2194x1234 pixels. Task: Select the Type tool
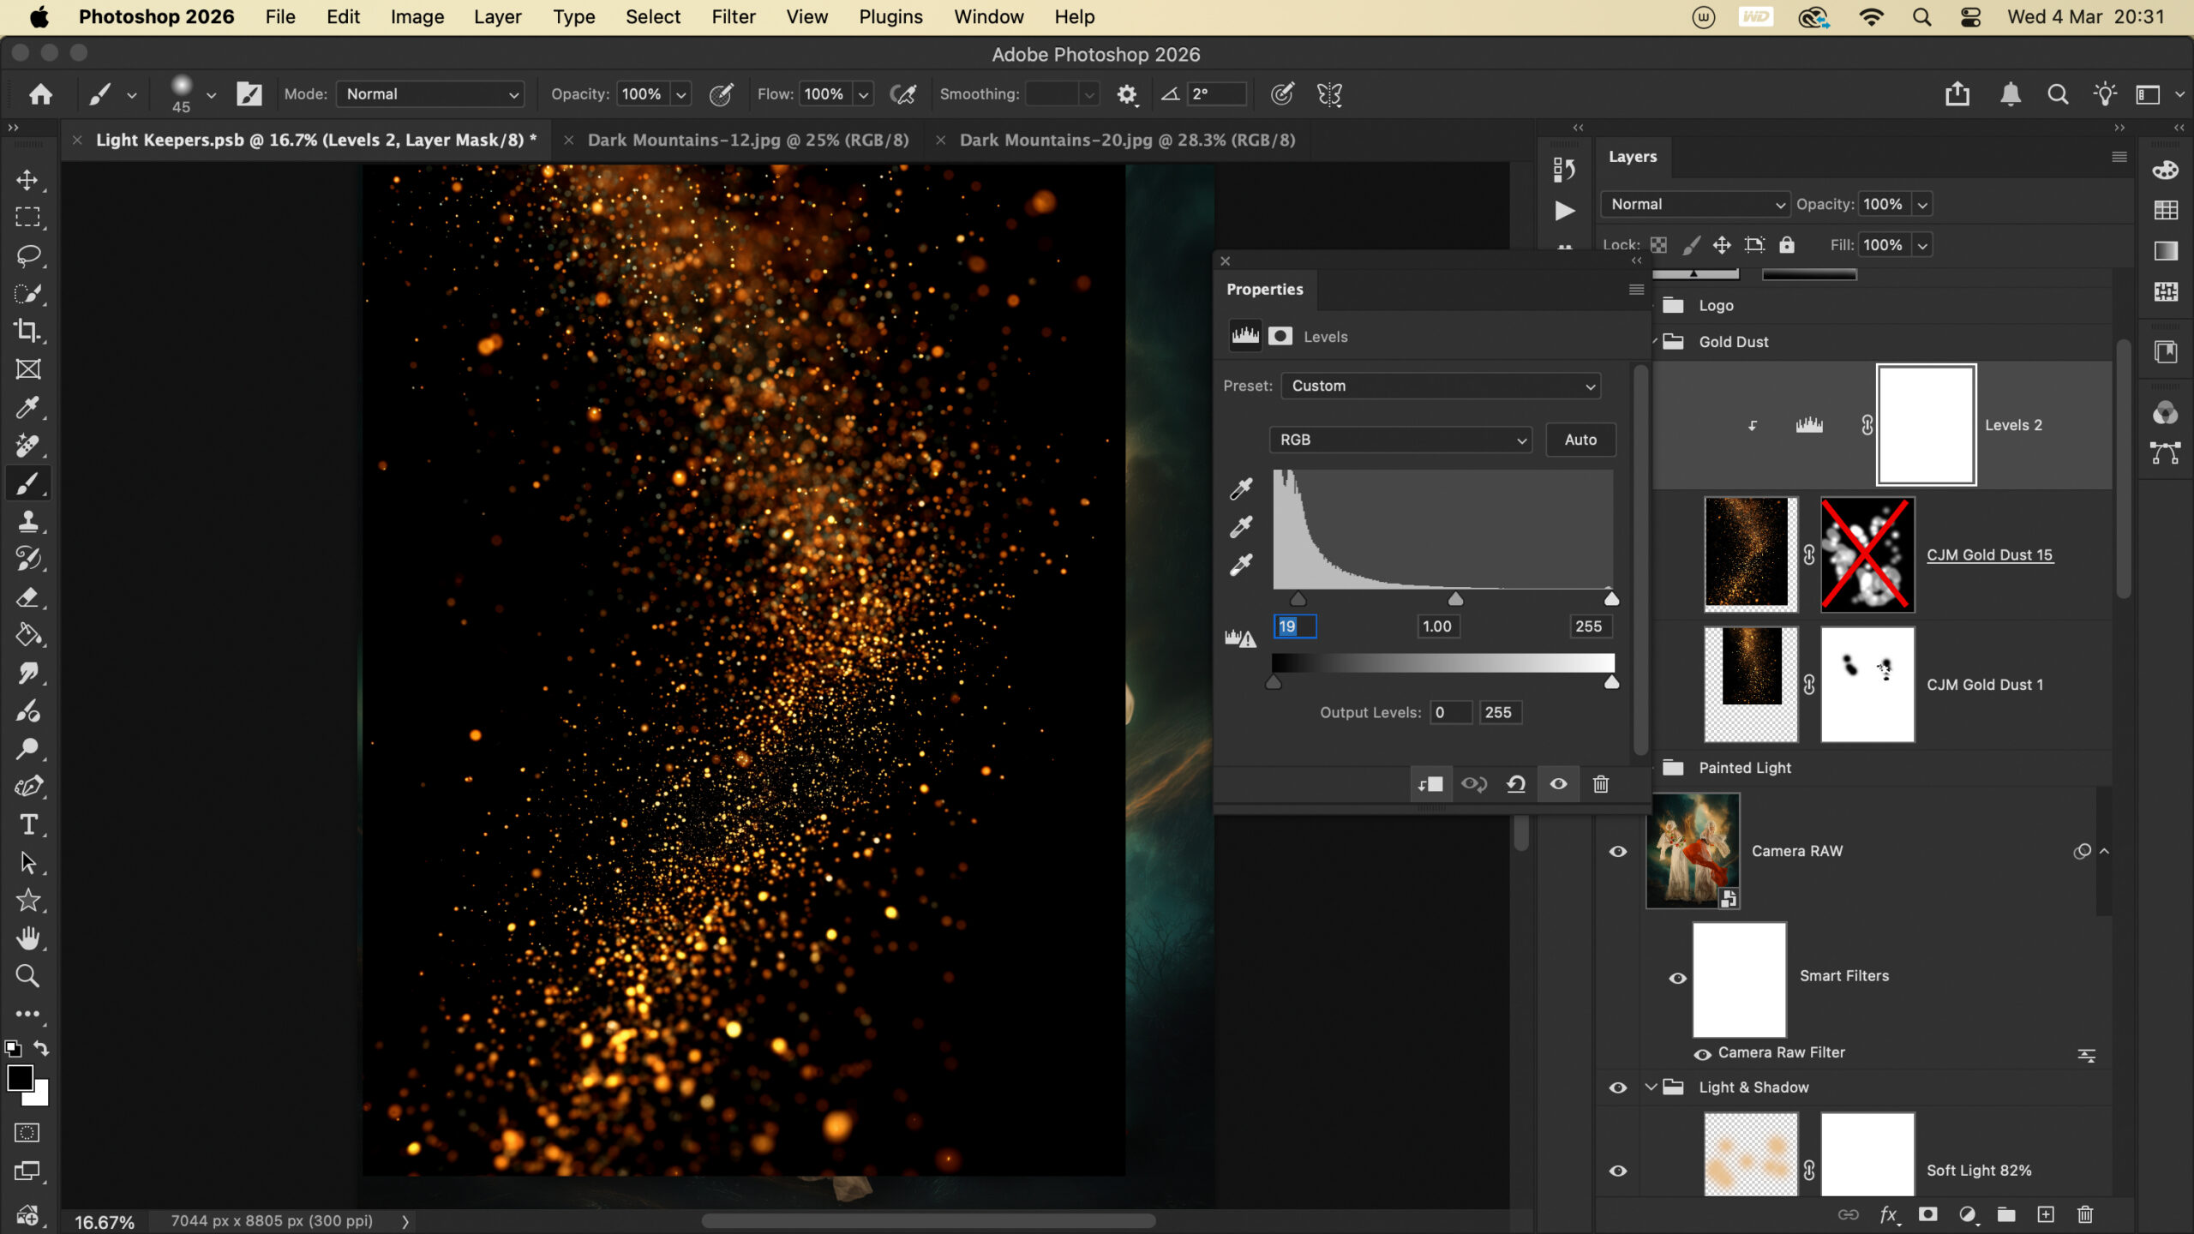click(27, 824)
